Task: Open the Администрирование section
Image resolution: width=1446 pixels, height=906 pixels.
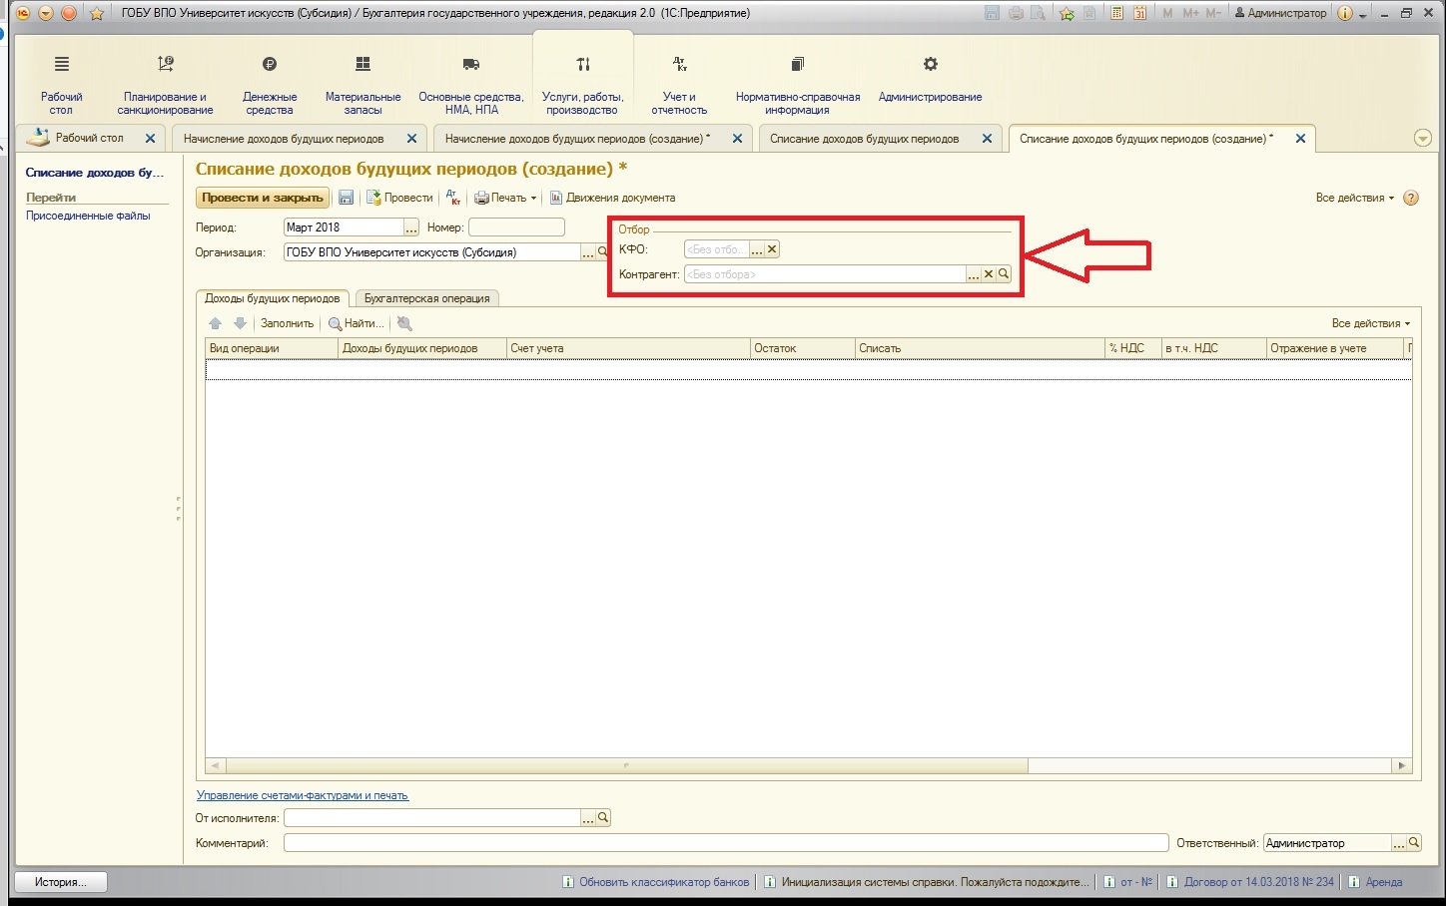Action: click(x=930, y=80)
